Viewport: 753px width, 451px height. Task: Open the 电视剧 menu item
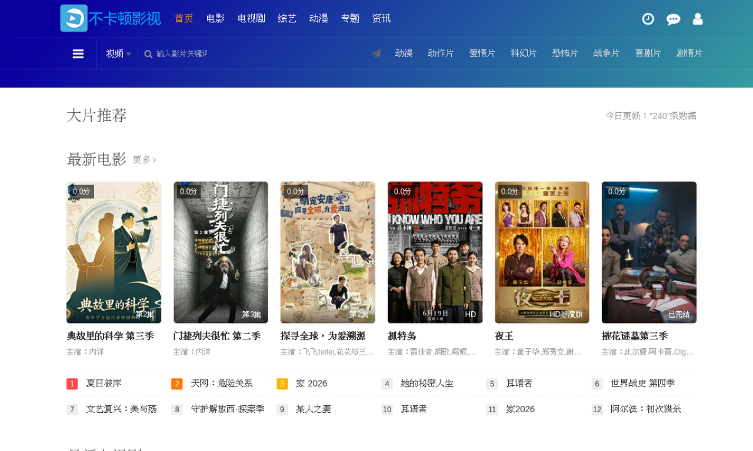point(251,18)
